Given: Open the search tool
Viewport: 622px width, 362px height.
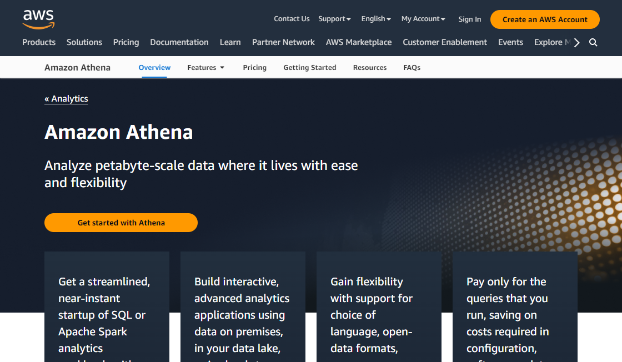Looking at the screenshot, I should 593,42.
